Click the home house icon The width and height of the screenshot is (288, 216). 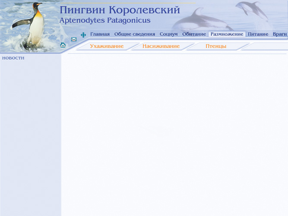point(63,45)
